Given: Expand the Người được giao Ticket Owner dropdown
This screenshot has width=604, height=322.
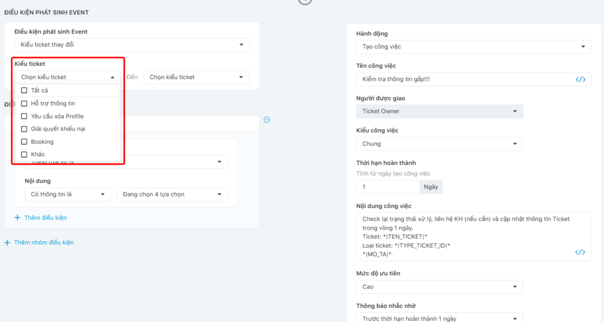Looking at the screenshot, I should click(x=439, y=111).
